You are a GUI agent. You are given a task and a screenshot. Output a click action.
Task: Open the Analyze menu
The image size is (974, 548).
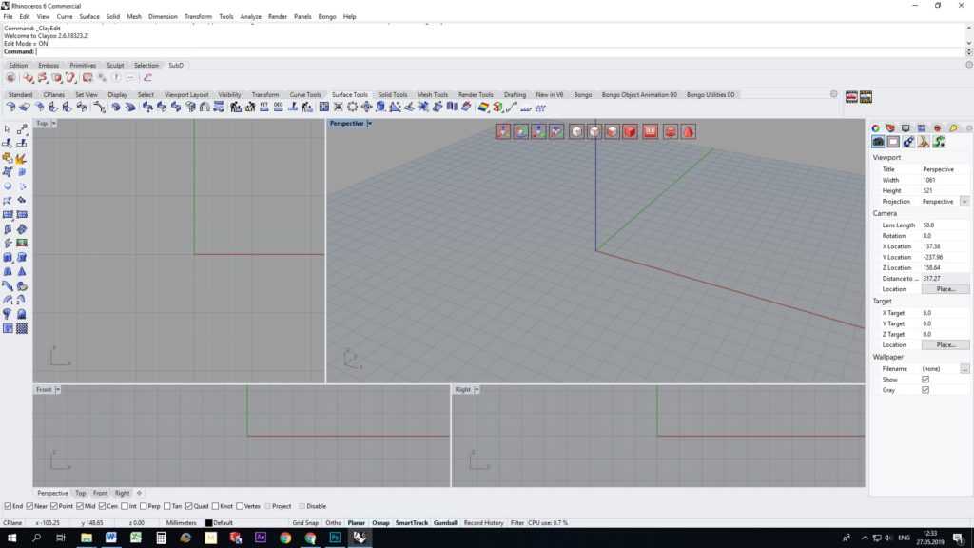point(251,17)
